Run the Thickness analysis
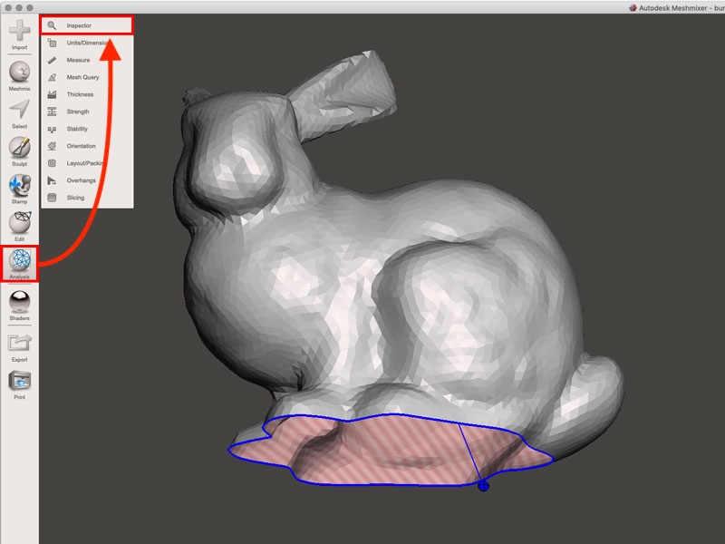725x544 pixels. (82, 93)
